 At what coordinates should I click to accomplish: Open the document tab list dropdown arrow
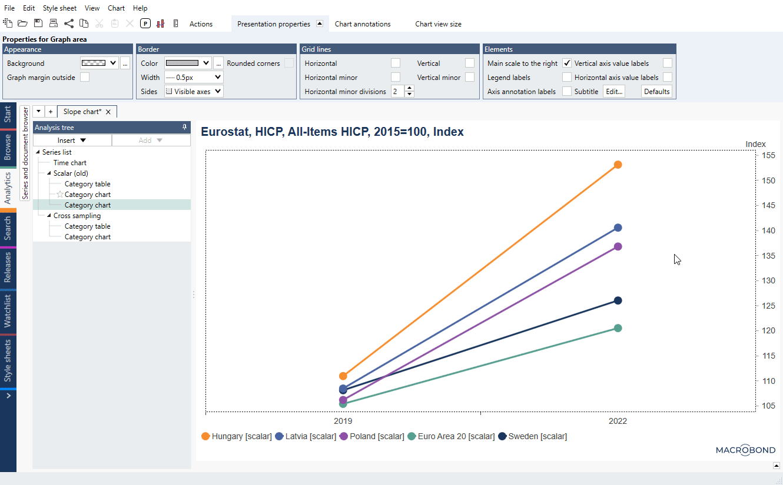(38, 112)
